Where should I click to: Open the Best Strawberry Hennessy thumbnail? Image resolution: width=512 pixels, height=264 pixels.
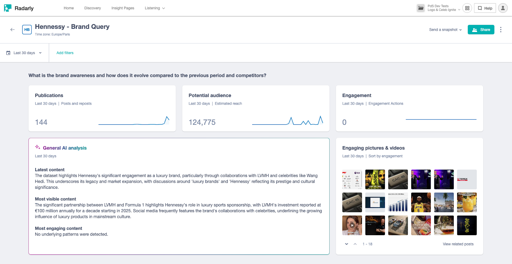pos(421,225)
